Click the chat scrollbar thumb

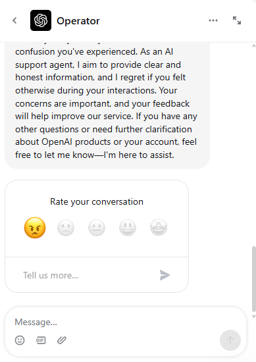(254, 279)
